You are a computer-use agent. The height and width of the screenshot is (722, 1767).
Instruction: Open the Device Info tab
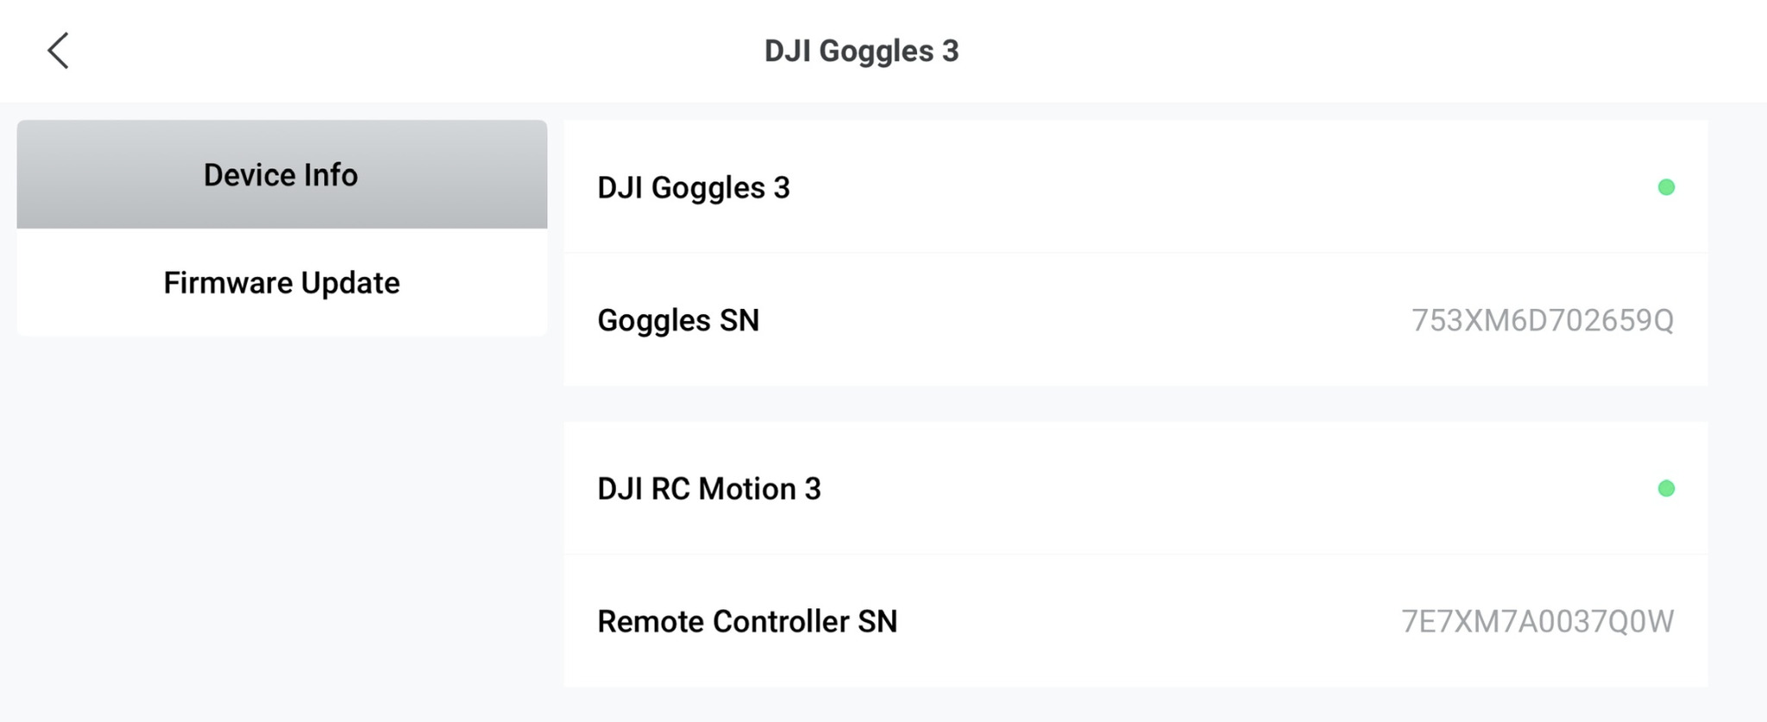281,175
